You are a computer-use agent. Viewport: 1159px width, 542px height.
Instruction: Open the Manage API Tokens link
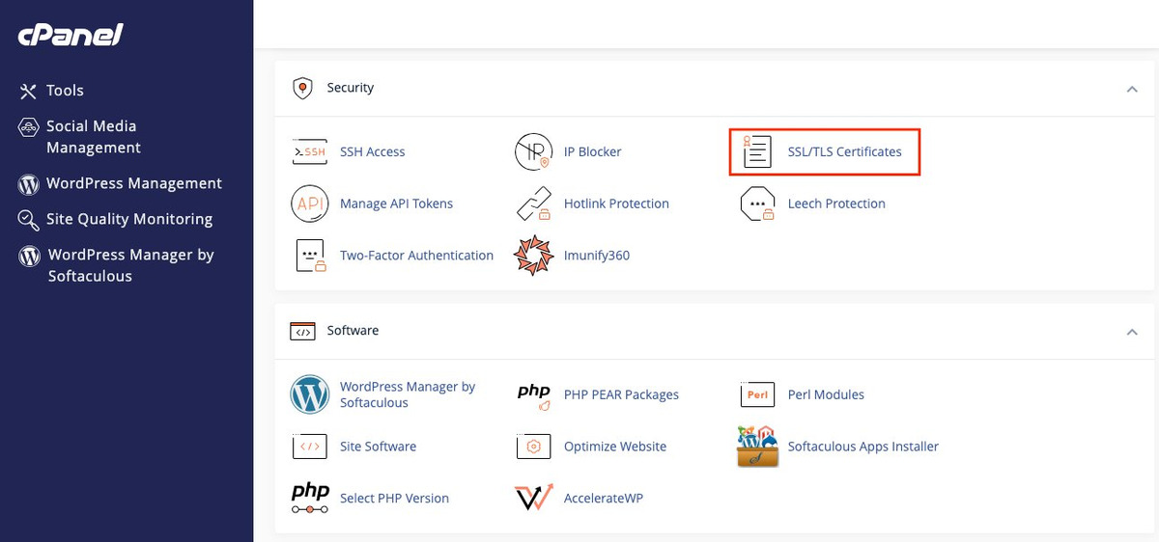396,203
